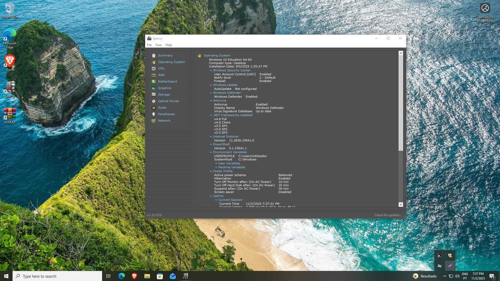Launch Brave from the desktop shortcut
This screenshot has width=500, height=281.
tap(9, 63)
